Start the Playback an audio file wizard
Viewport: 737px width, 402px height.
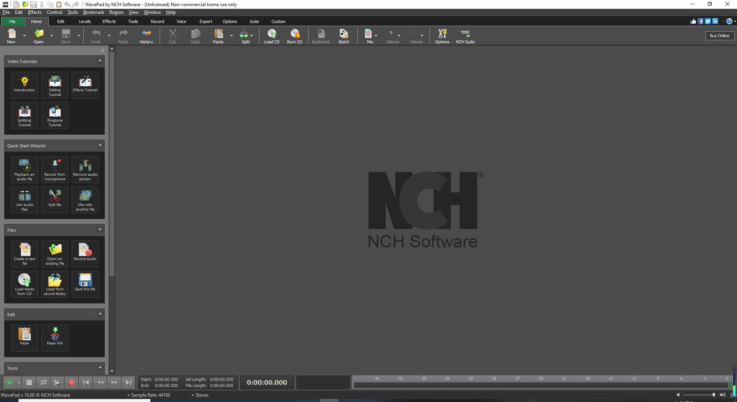tap(25, 169)
